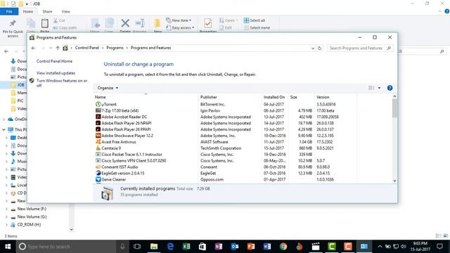The width and height of the screenshot is (450, 253).
Task: Open the recent locations dropdown arrow
Action: pos(51,48)
